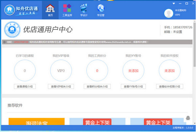The width and height of the screenshot is (196, 132).
Task: Click the 优店通用户中心 title
Action: coord(48,30)
